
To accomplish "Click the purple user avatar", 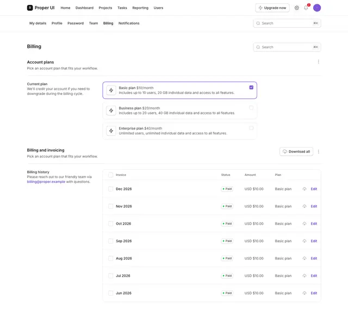I will click(x=317, y=8).
